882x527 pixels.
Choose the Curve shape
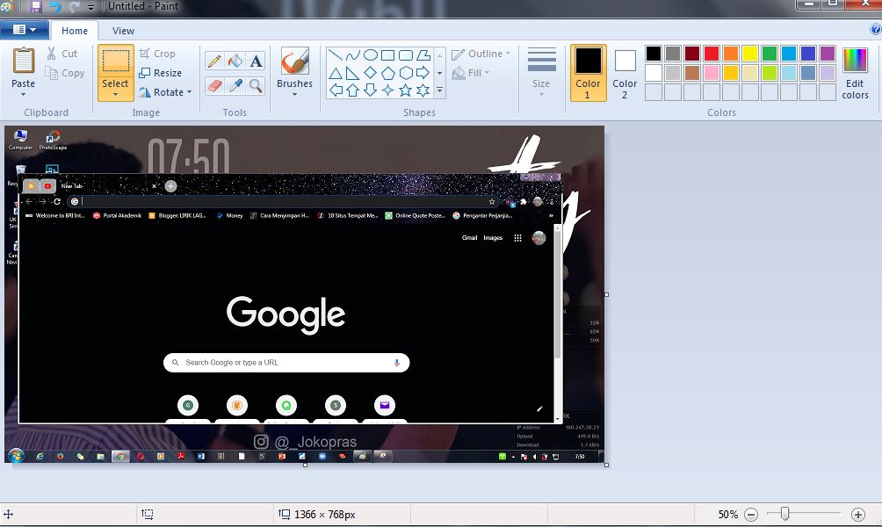(352, 55)
